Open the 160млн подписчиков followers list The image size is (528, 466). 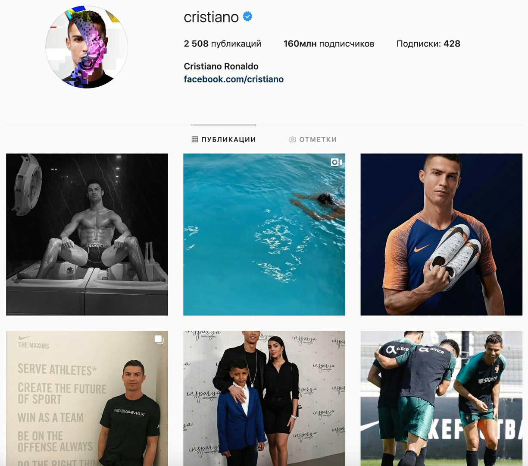[x=329, y=44]
